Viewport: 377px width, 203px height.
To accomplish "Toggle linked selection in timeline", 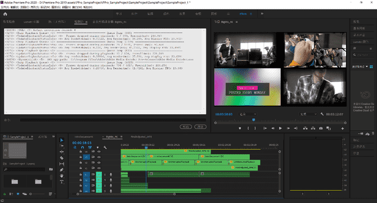I will [89, 147].
